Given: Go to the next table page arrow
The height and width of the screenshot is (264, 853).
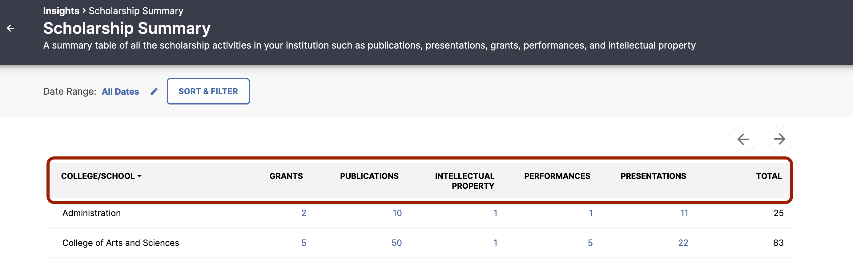Looking at the screenshot, I should pyautogui.click(x=779, y=139).
